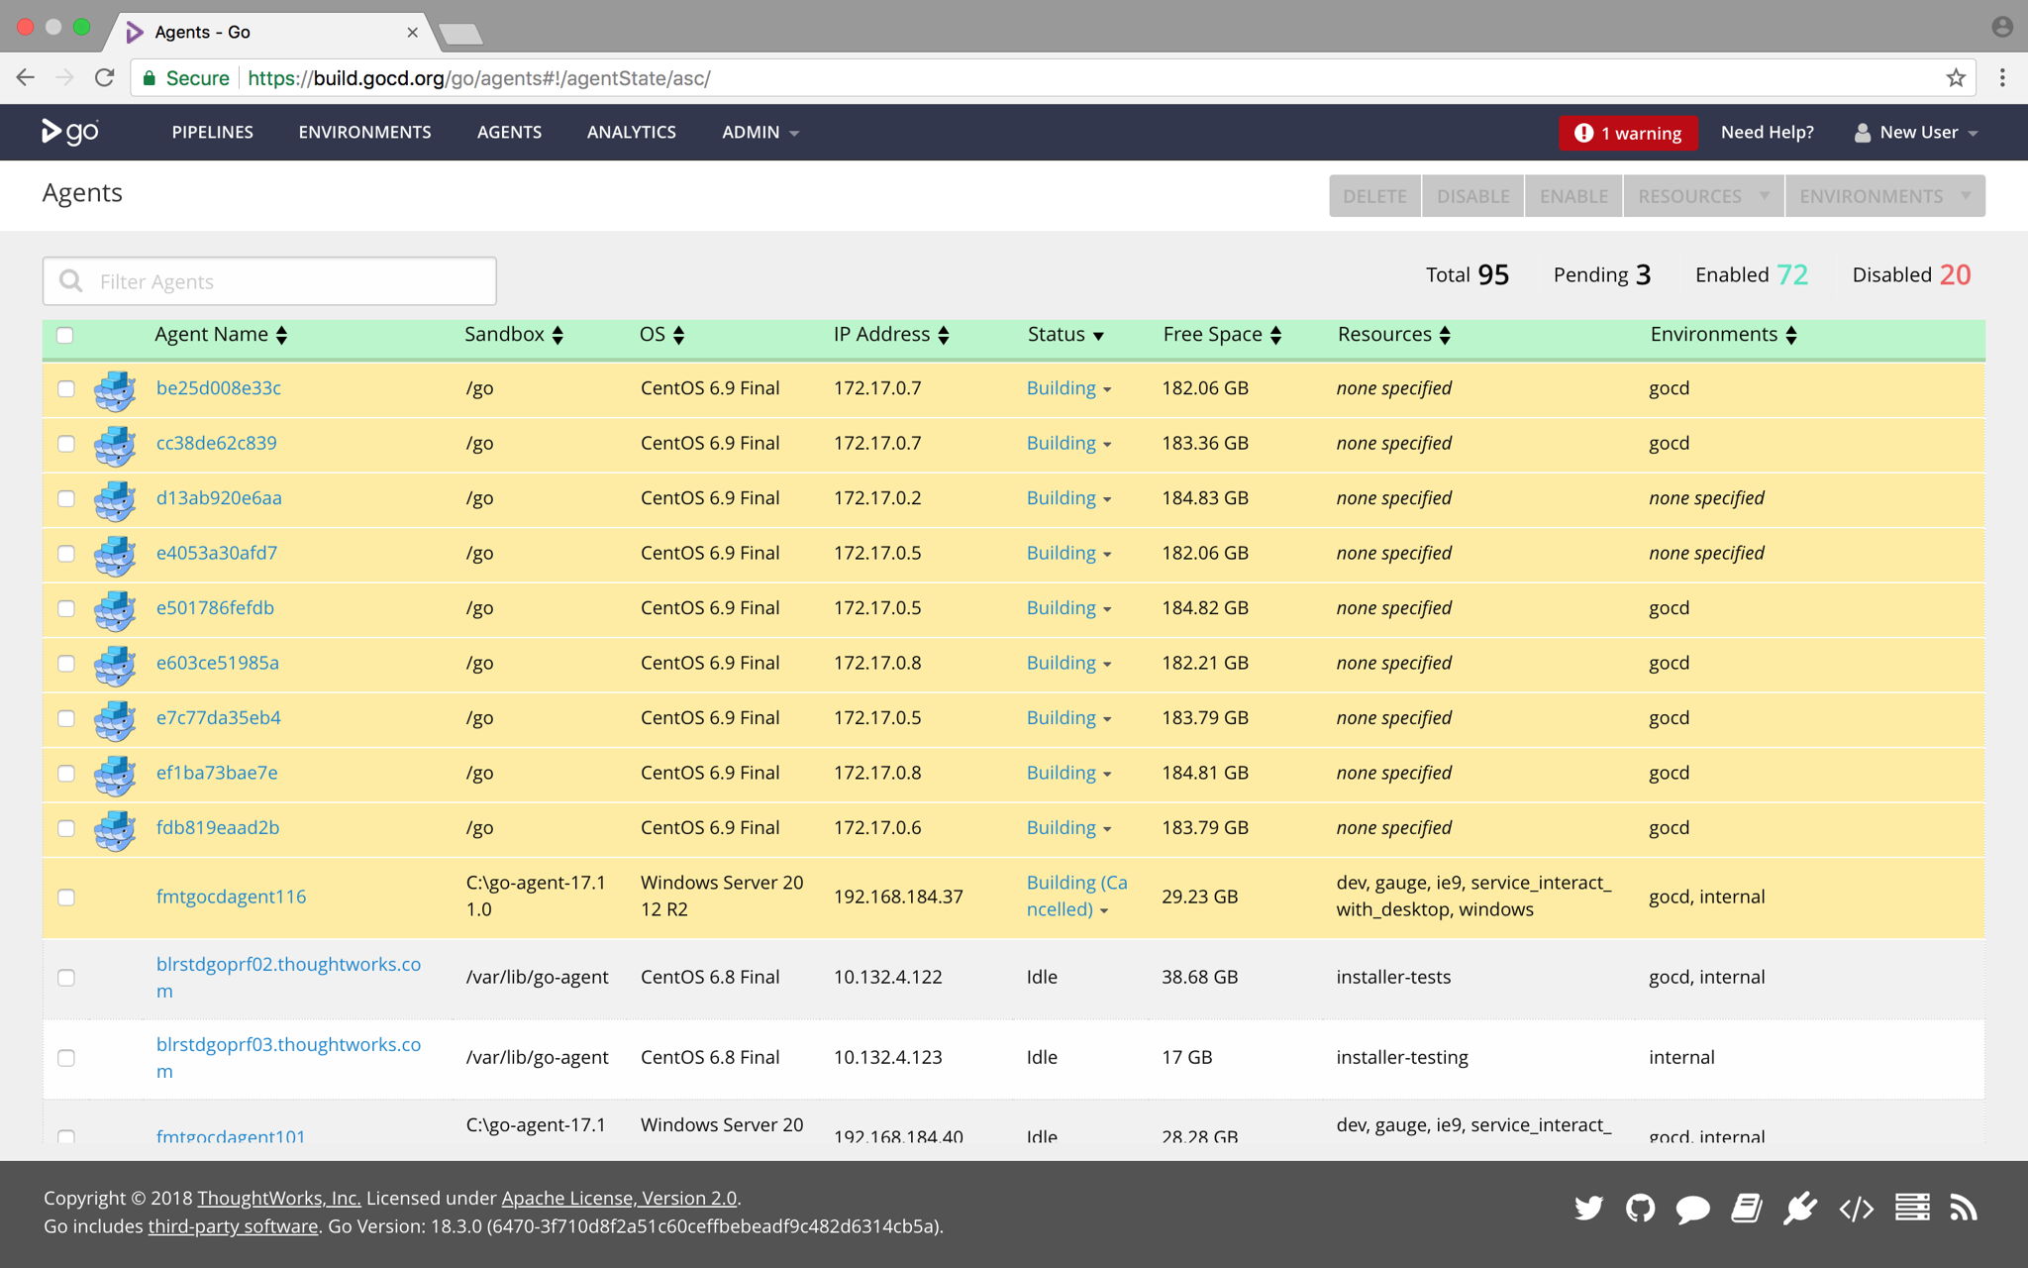Tick the checkbox for ef1ba73bae7e
Viewport: 2028px width, 1268px height.
[66, 774]
